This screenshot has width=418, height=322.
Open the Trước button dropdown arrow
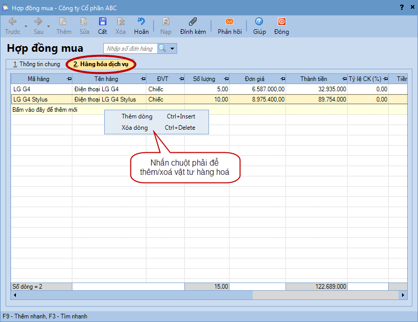pyautogui.click(x=26, y=26)
